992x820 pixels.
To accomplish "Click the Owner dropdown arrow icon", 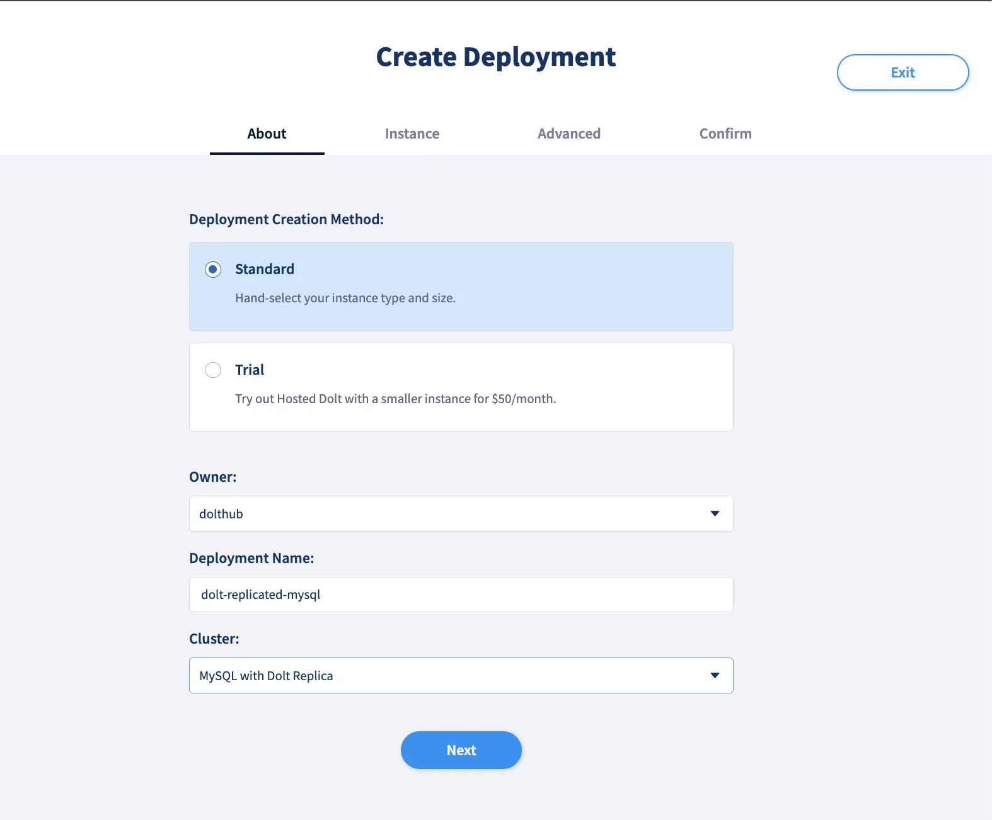I will pyautogui.click(x=715, y=513).
